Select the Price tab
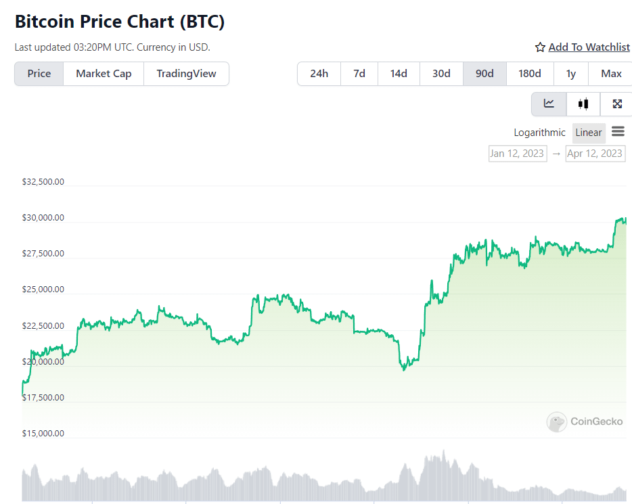632x504 pixels. [39, 74]
